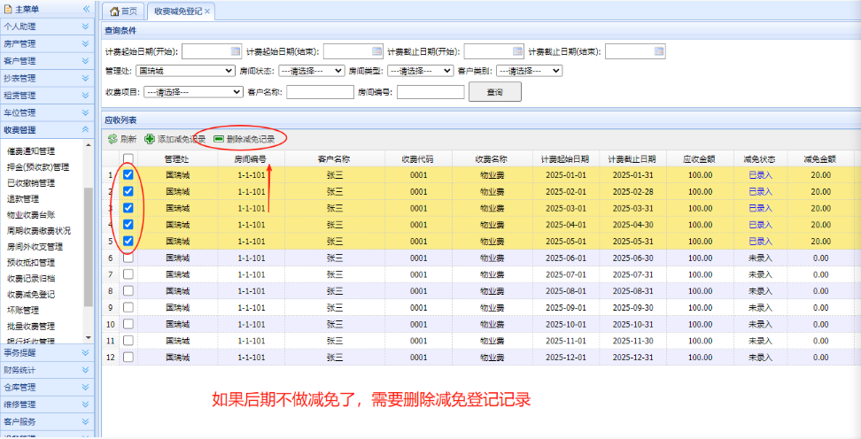Click the sidebar scrollbar down arrow

click(x=89, y=337)
